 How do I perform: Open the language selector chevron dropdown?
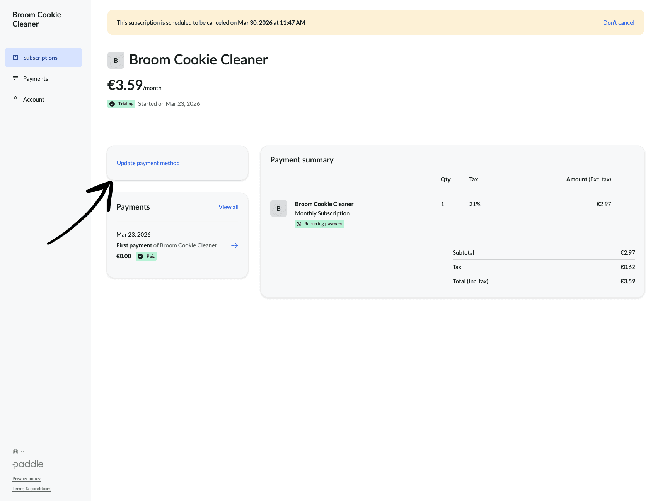click(22, 451)
